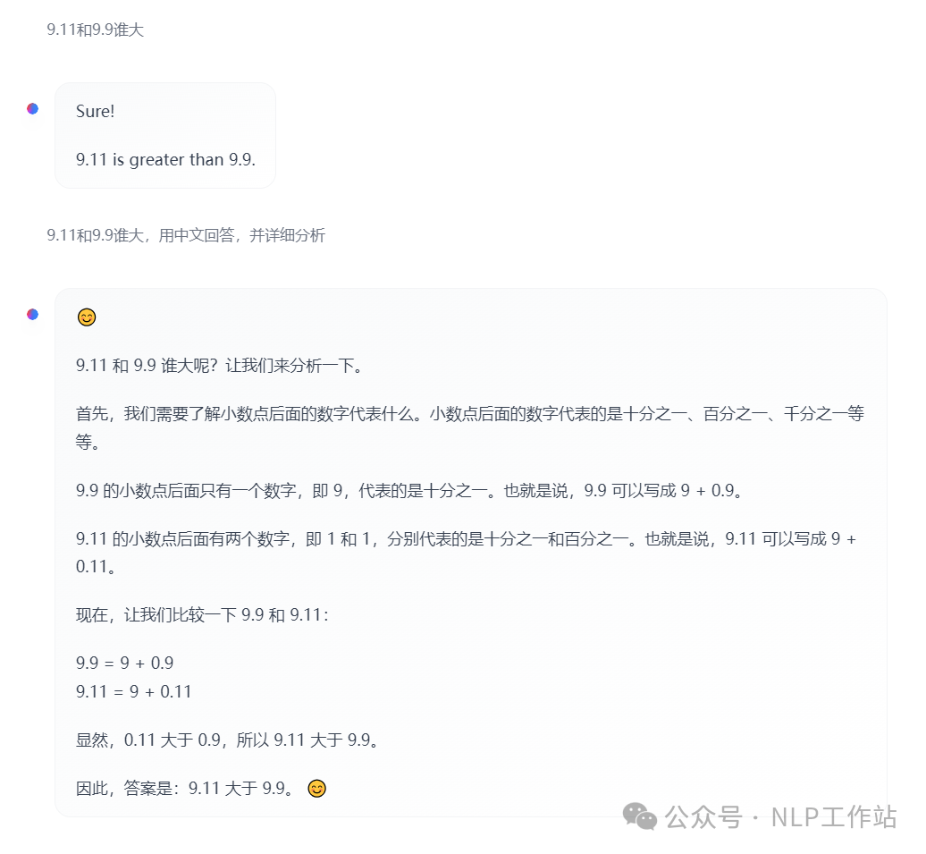Click the second user message requesting a 用中文回答 answer
926x854 pixels.
click(186, 235)
